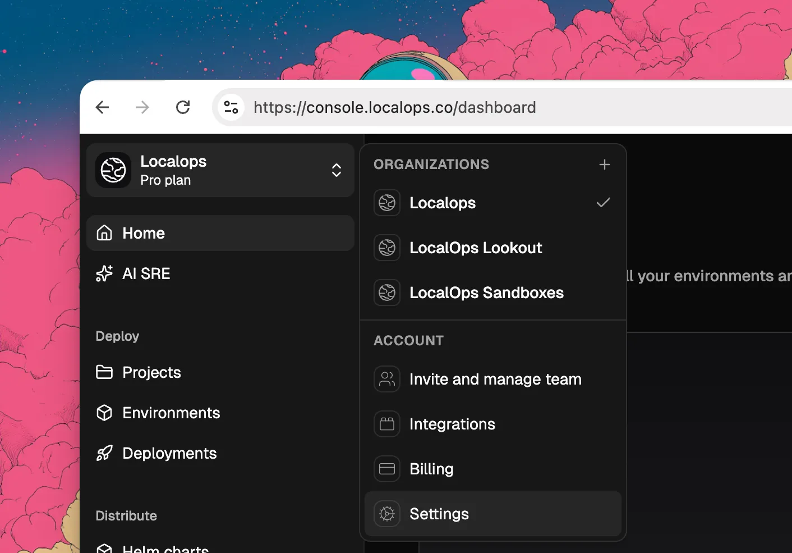Image resolution: width=792 pixels, height=553 pixels.
Task: Open Invite and manage team
Action: pyautogui.click(x=493, y=379)
